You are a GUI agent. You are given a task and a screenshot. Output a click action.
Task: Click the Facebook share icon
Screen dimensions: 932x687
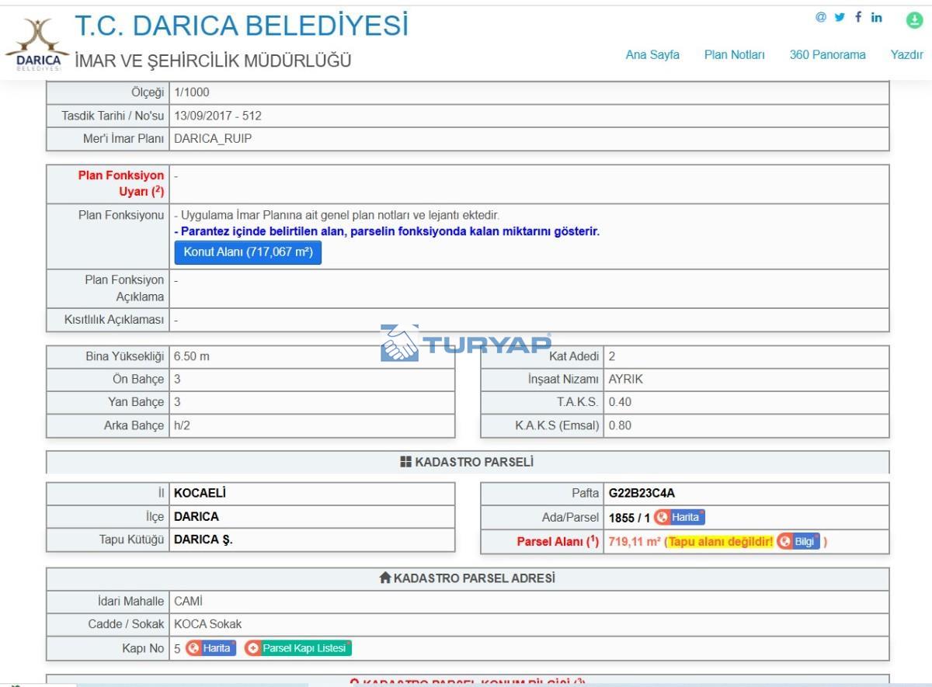pos(858,17)
